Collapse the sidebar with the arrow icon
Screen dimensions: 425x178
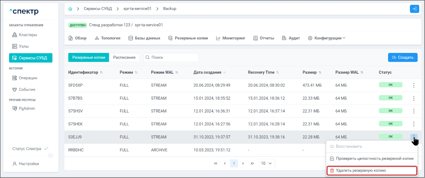(50, 156)
